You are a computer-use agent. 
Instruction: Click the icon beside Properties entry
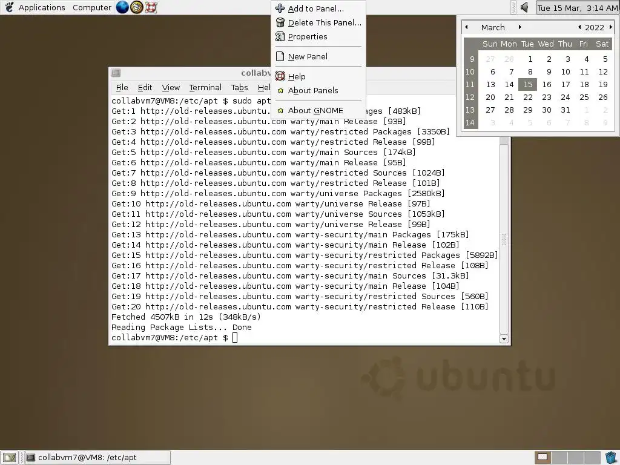pyautogui.click(x=280, y=36)
